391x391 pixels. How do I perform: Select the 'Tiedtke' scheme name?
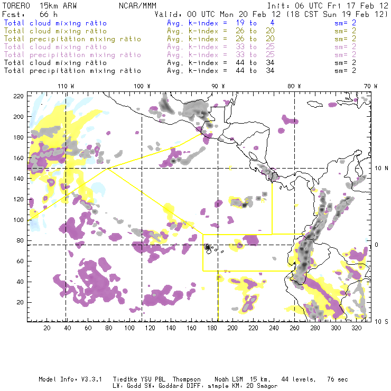point(125,379)
